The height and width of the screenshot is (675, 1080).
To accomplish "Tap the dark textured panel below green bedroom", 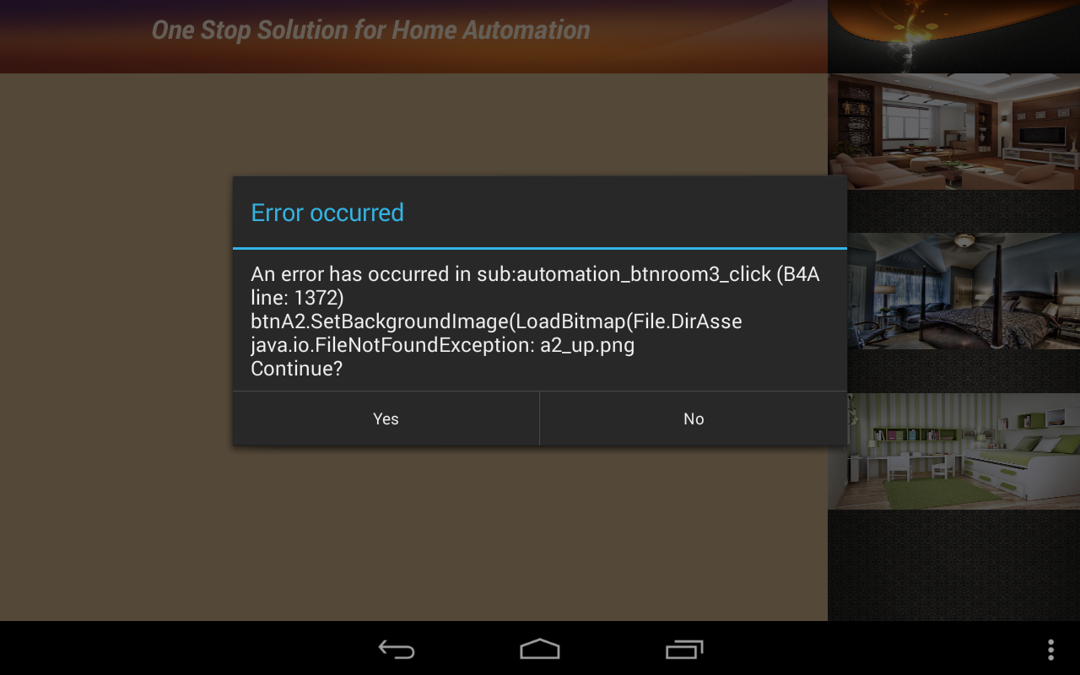I will click(x=953, y=565).
